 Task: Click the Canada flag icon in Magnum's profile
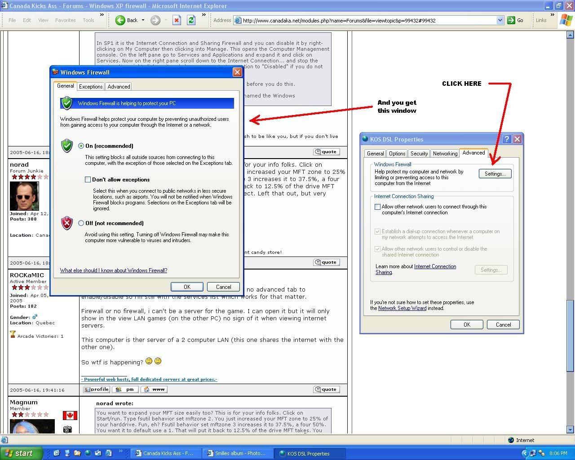pyautogui.click(x=70, y=416)
